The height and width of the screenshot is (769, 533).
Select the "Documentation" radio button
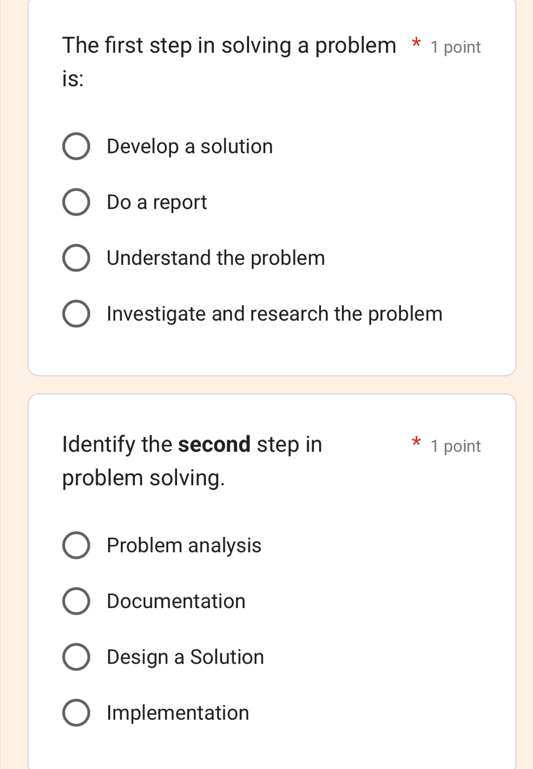(76, 601)
